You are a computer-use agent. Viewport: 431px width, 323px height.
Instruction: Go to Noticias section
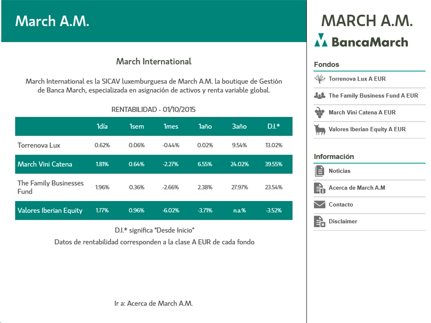[x=370, y=171]
